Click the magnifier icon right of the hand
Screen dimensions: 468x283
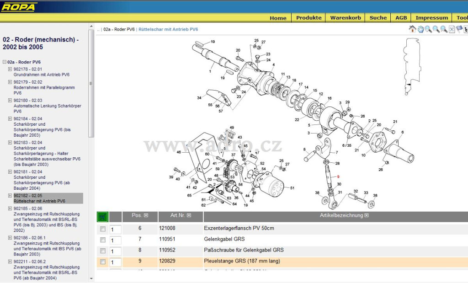pos(428,29)
